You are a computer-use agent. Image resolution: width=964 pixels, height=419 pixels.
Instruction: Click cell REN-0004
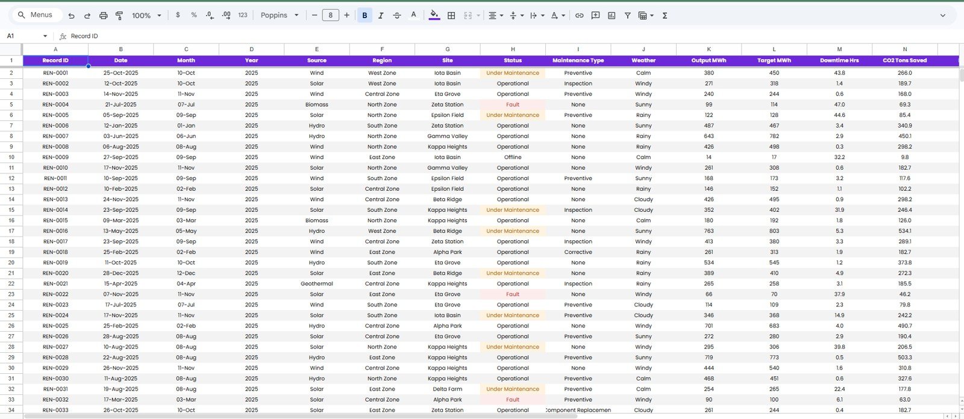tap(55, 105)
